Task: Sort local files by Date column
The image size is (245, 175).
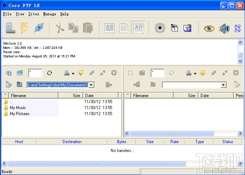Action: 101,96
